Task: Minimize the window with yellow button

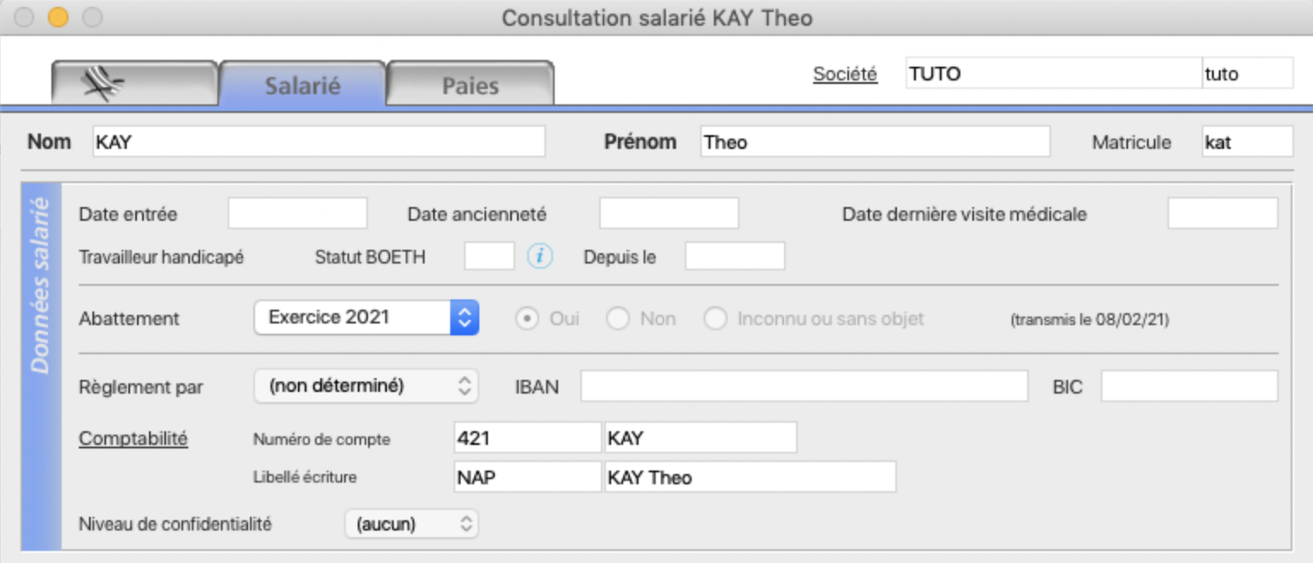Action: point(57,17)
